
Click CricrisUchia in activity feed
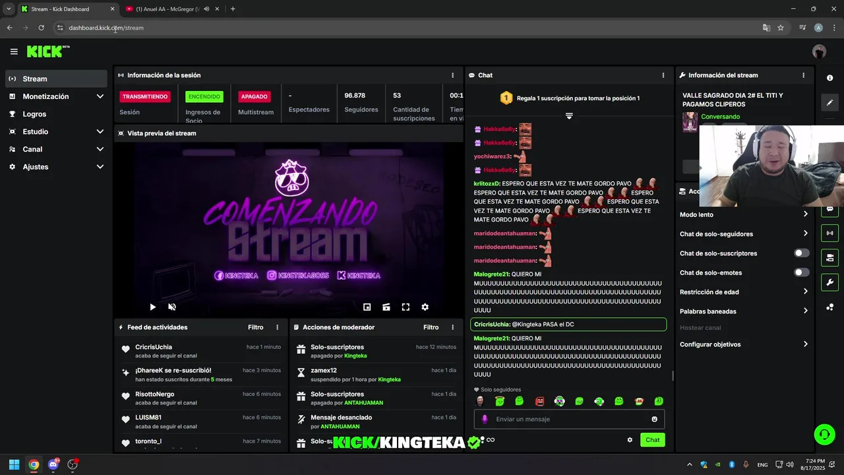pos(154,347)
